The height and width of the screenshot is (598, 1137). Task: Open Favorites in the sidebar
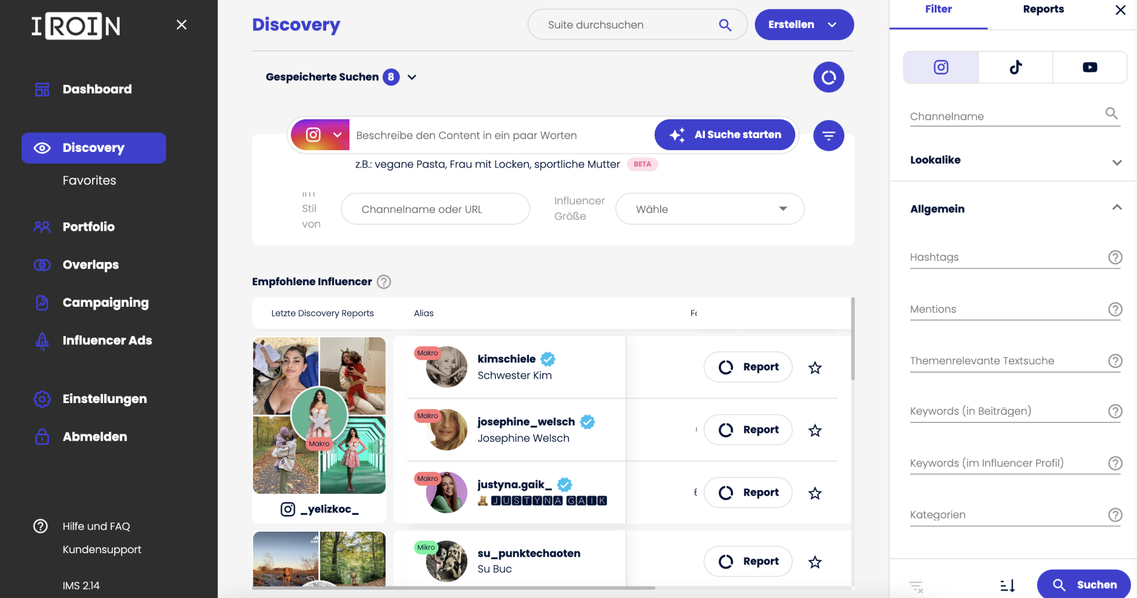(x=89, y=181)
